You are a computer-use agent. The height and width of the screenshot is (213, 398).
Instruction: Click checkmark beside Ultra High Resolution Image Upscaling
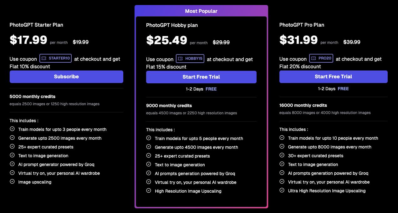click(282, 190)
